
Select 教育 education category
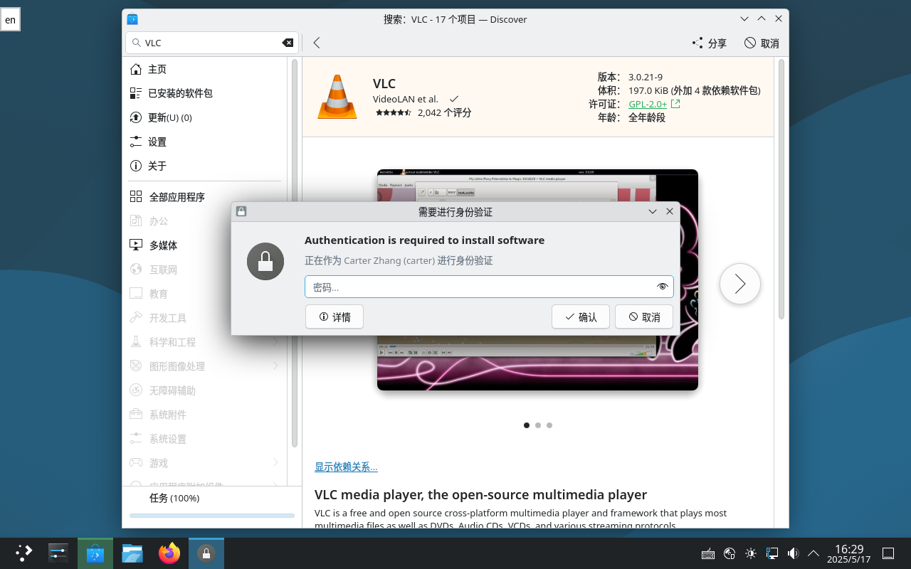pyautogui.click(x=205, y=294)
